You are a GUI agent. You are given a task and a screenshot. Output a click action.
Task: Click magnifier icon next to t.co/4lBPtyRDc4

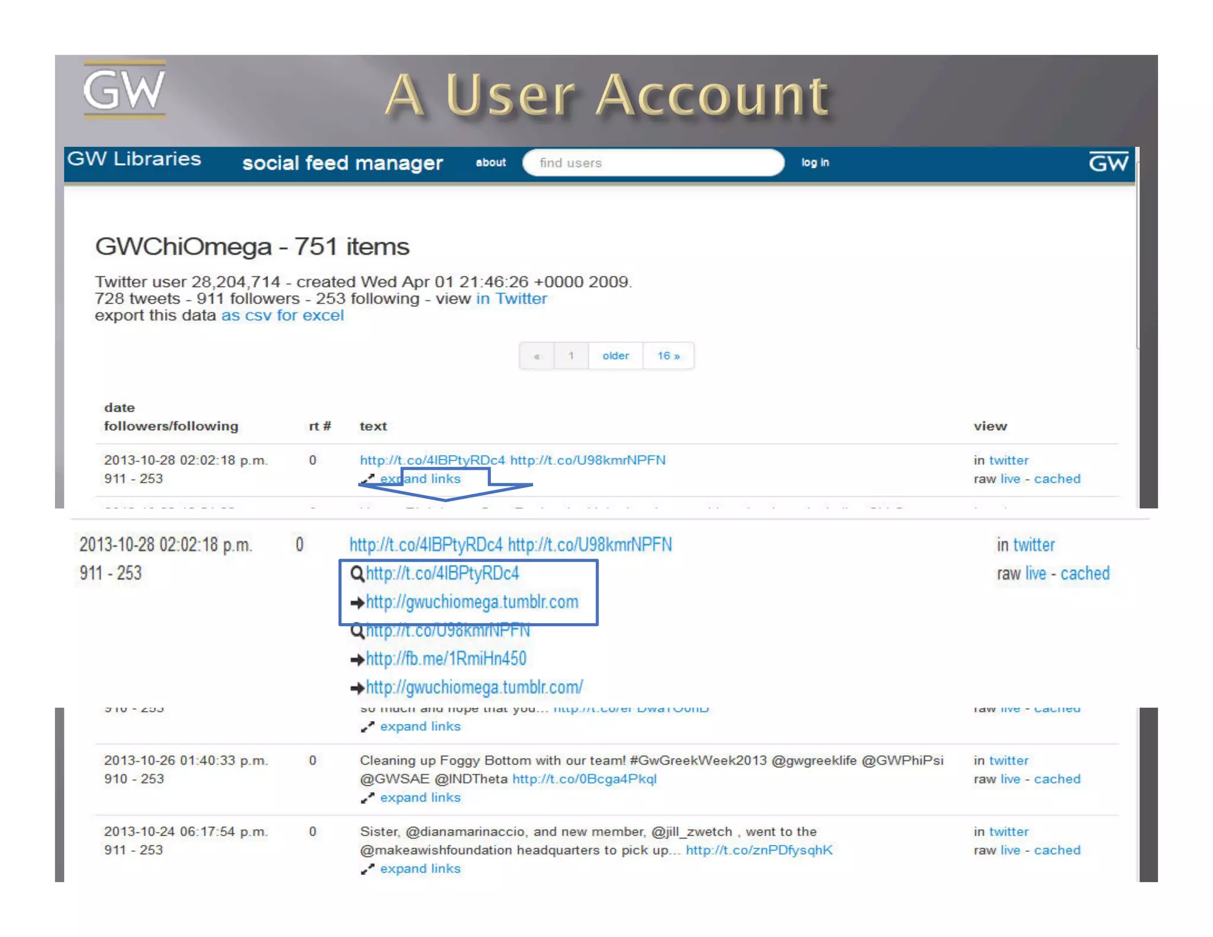tap(357, 574)
